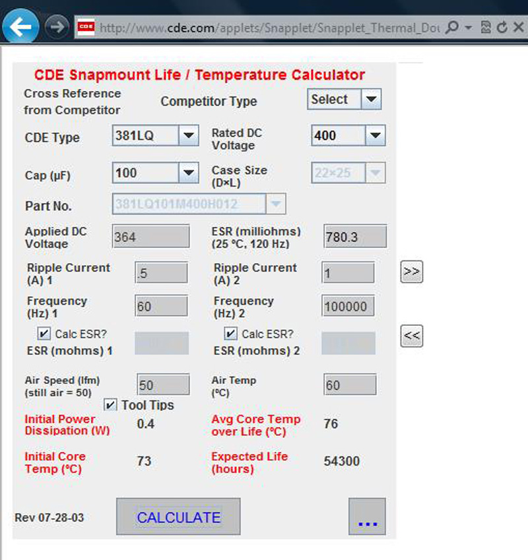
Task: Open the Part No. 381LQ101M400H012 dropdown
Action: tap(199, 204)
